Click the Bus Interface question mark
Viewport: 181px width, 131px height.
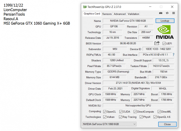pos(173,55)
